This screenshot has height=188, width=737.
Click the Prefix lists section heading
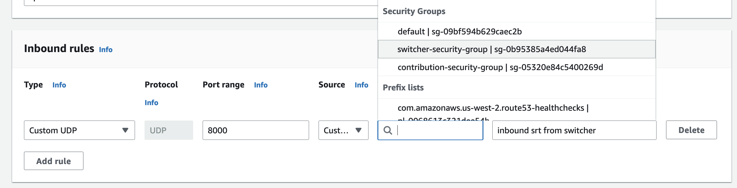[x=403, y=87]
